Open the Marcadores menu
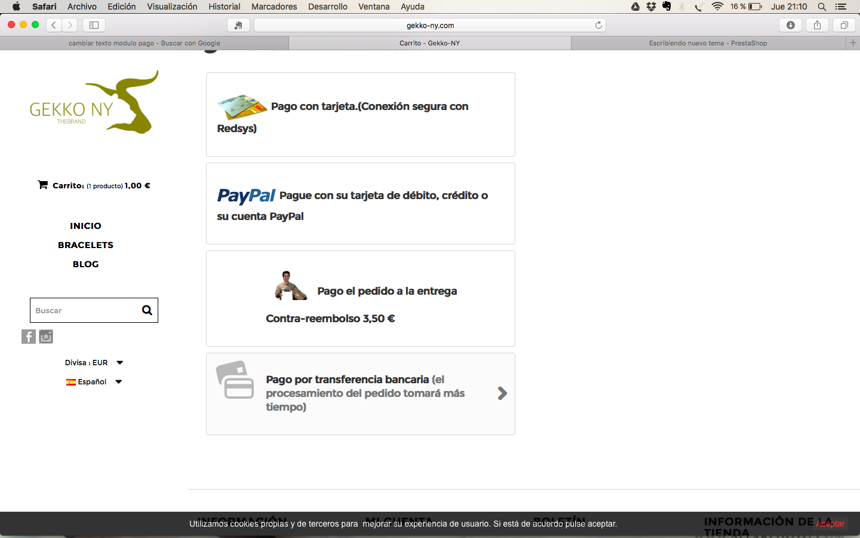 (274, 7)
